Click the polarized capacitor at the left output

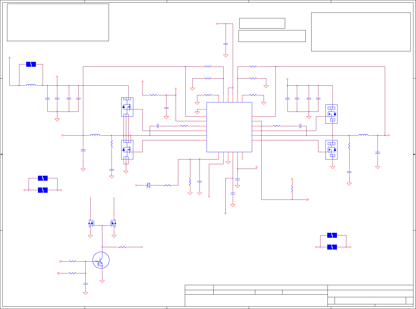pyautogui.click(x=83, y=150)
